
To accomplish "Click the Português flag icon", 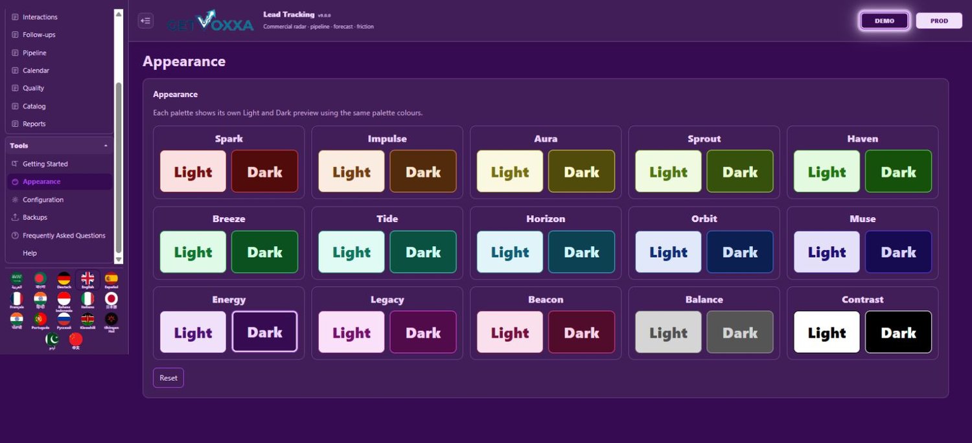I will [40, 321].
